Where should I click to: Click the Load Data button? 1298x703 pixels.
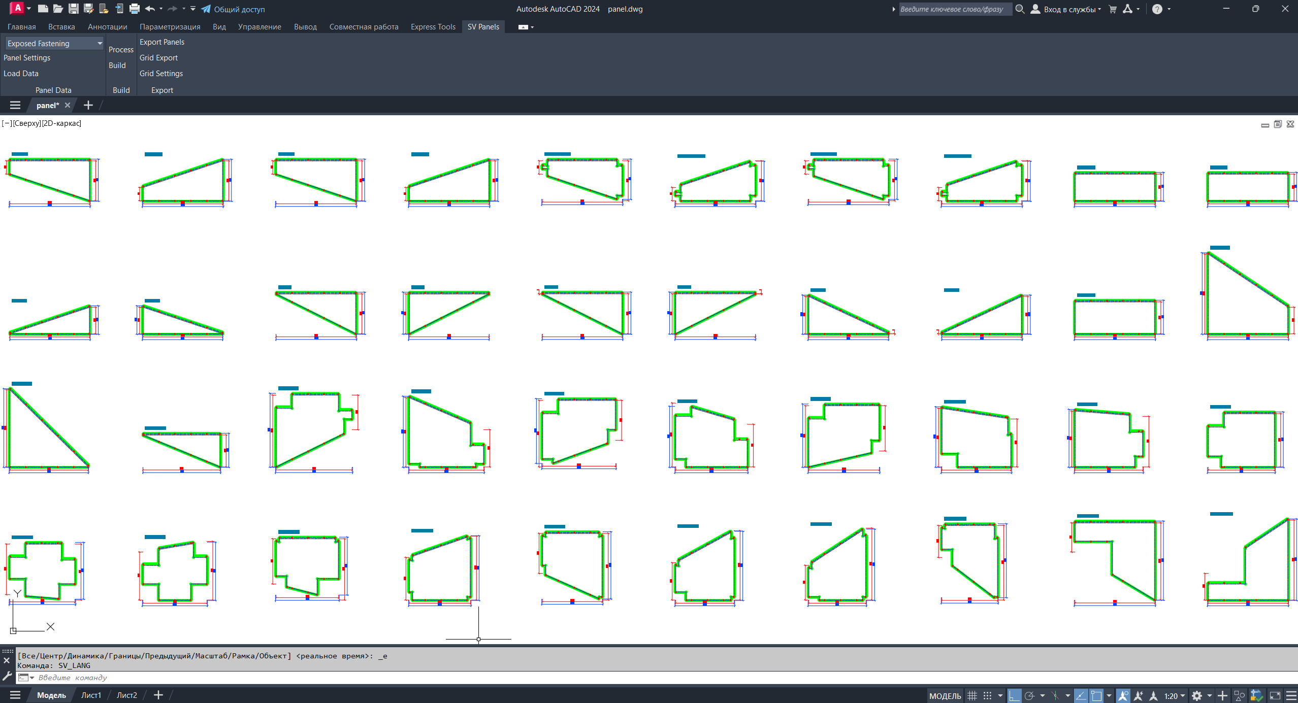point(21,74)
